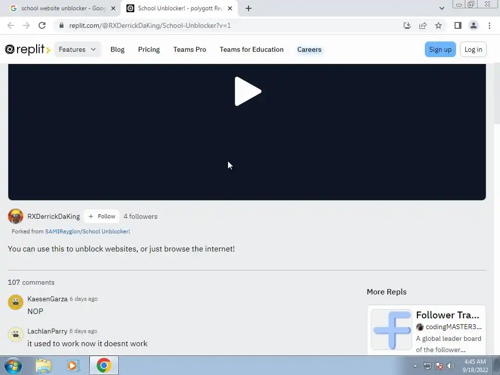Open the Windows Start menu
Viewport: 500px width, 375px height.
[13, 365]
